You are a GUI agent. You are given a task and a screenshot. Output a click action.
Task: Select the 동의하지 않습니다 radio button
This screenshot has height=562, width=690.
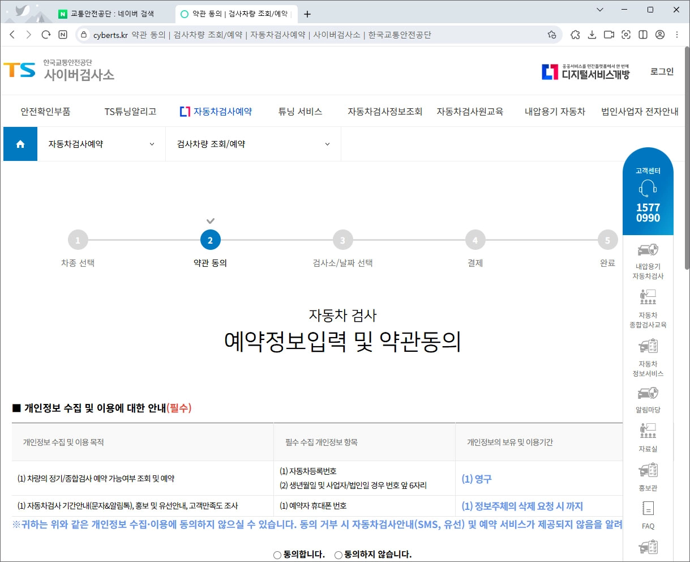338,555
